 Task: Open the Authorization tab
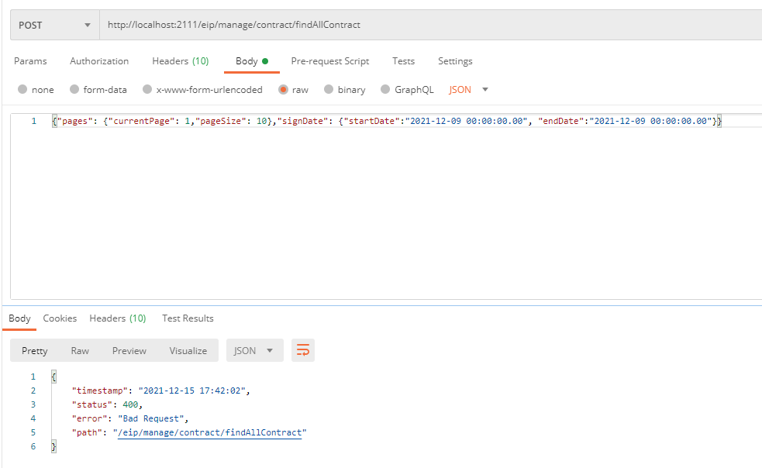pyautogui.click(x=98, y=61)
